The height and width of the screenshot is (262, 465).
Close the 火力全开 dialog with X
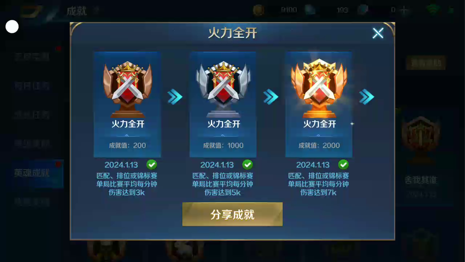coord(378,33)
